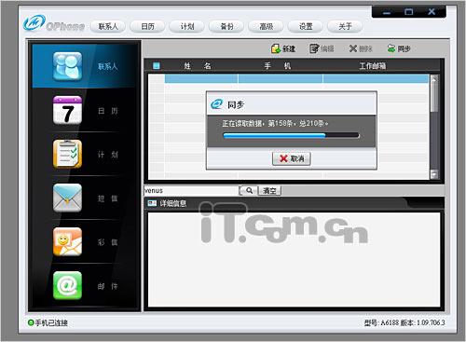Close the OPhone window
466x342 pixels.
point(432,12)
